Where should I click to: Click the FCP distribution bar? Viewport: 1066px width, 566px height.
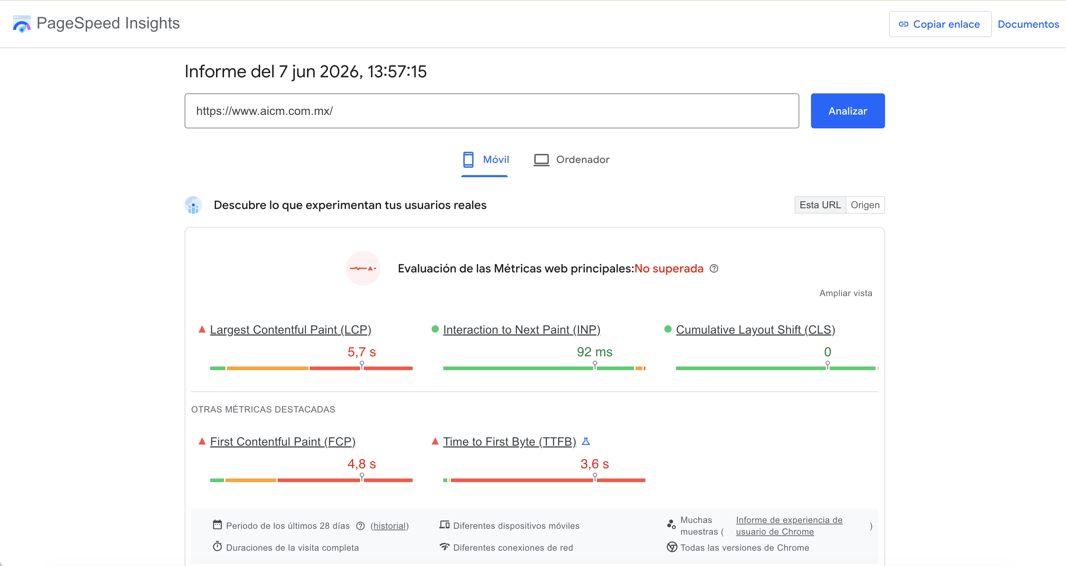click(311, 480)
